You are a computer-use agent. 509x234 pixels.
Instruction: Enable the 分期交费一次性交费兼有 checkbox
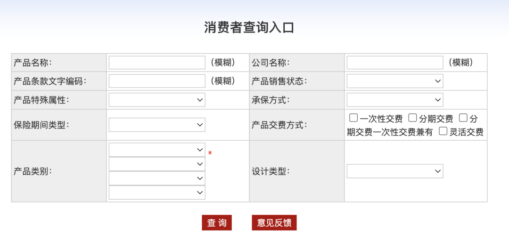point(463,118)
